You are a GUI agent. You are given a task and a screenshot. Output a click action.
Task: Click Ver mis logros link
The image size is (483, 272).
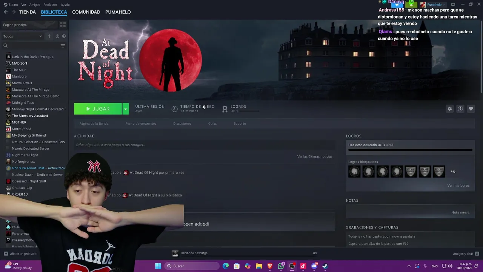pos(458,185)
